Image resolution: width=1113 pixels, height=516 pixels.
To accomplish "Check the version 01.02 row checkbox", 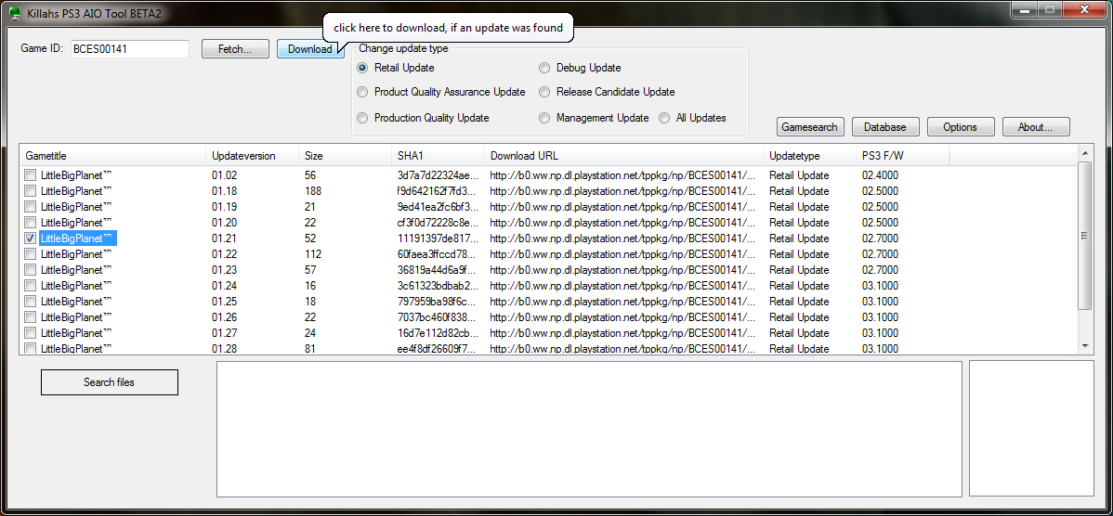I will [x=31, y=175].
